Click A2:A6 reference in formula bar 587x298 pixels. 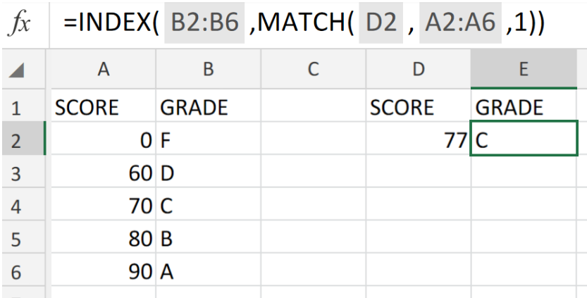point(460,23)
